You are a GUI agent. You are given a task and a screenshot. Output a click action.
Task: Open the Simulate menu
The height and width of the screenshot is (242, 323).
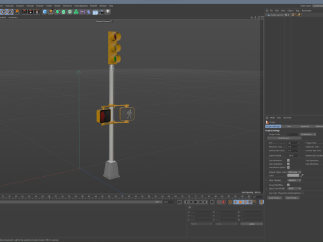click(x=40, y=5)
